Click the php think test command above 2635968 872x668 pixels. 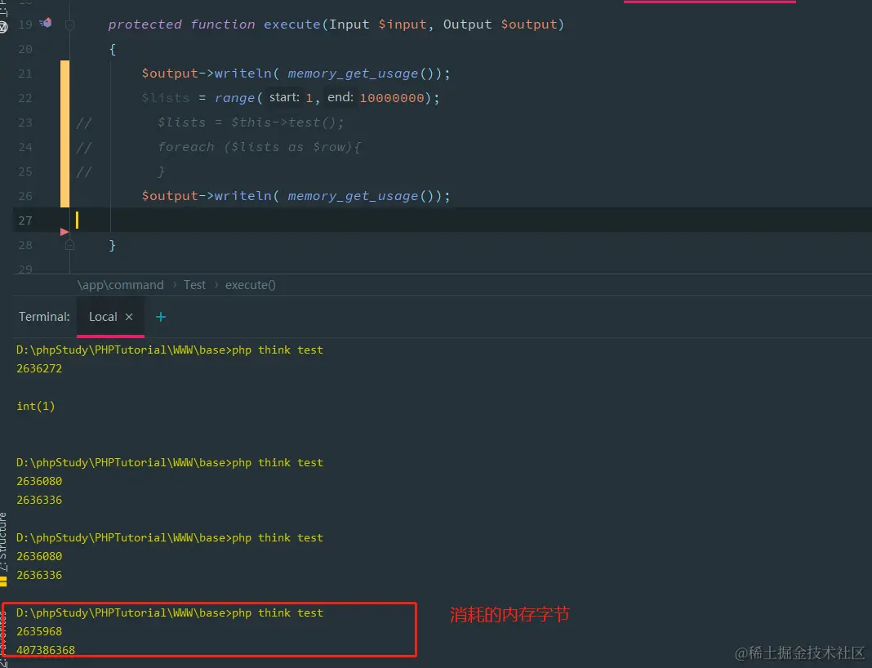tap(278, 612)
